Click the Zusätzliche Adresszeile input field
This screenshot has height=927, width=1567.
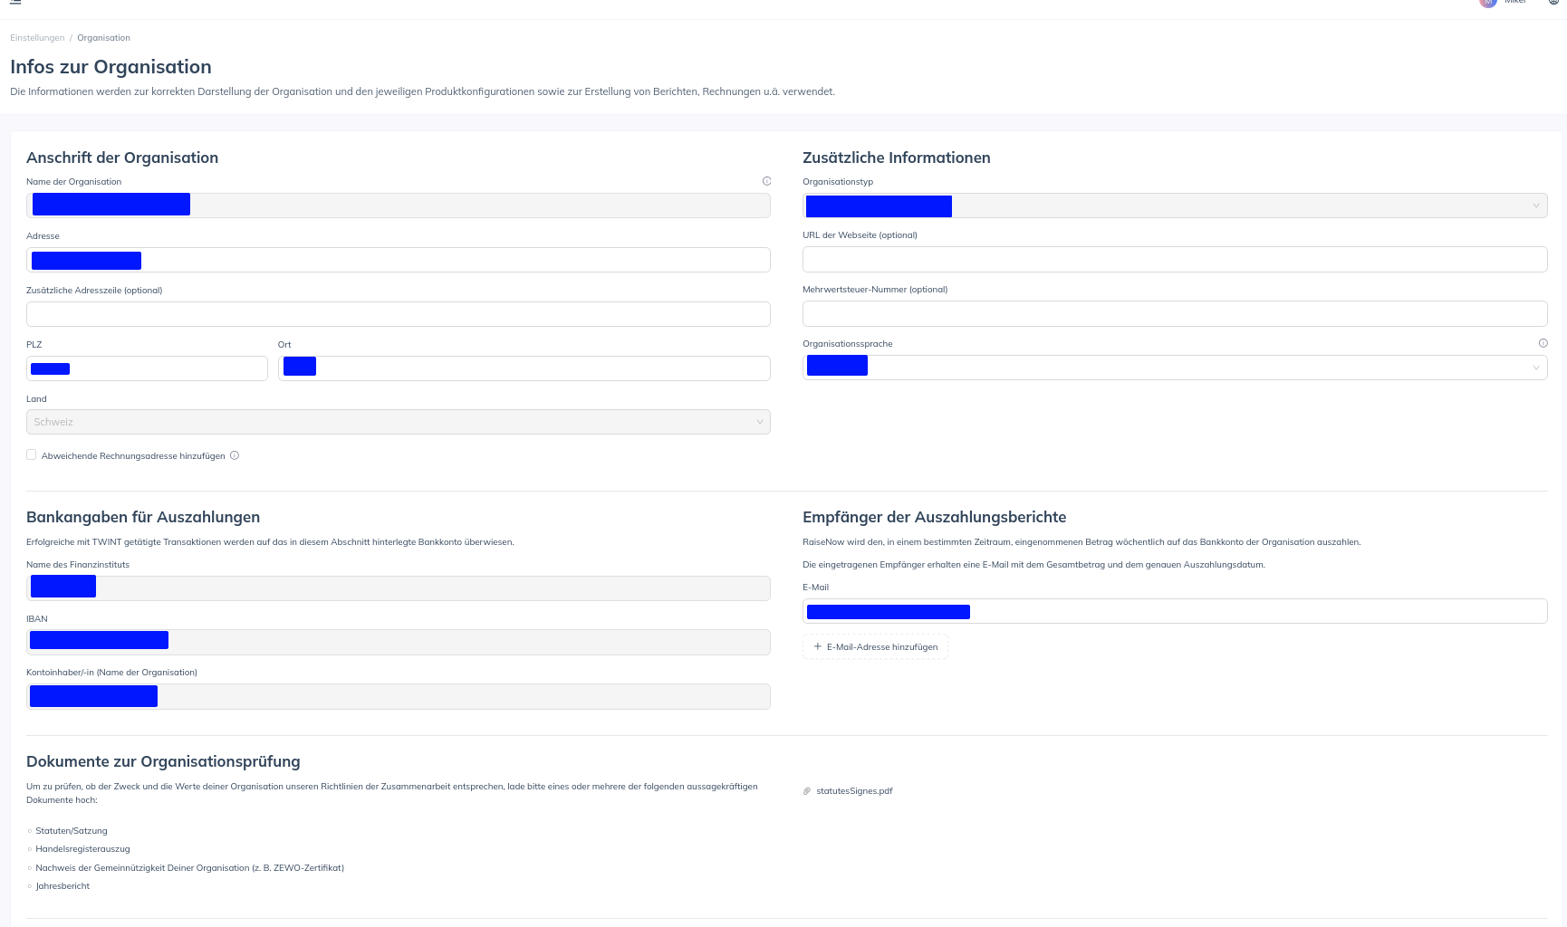398,314
